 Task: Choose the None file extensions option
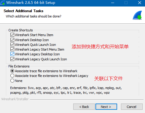click(12, 81)
